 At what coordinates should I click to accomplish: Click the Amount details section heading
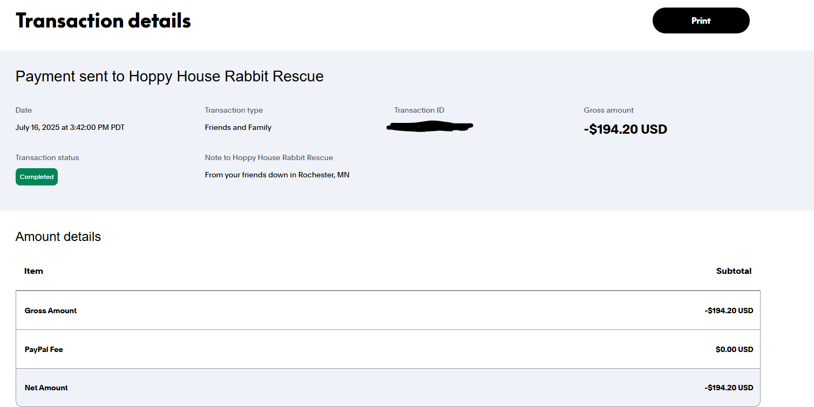pos(58,237)
